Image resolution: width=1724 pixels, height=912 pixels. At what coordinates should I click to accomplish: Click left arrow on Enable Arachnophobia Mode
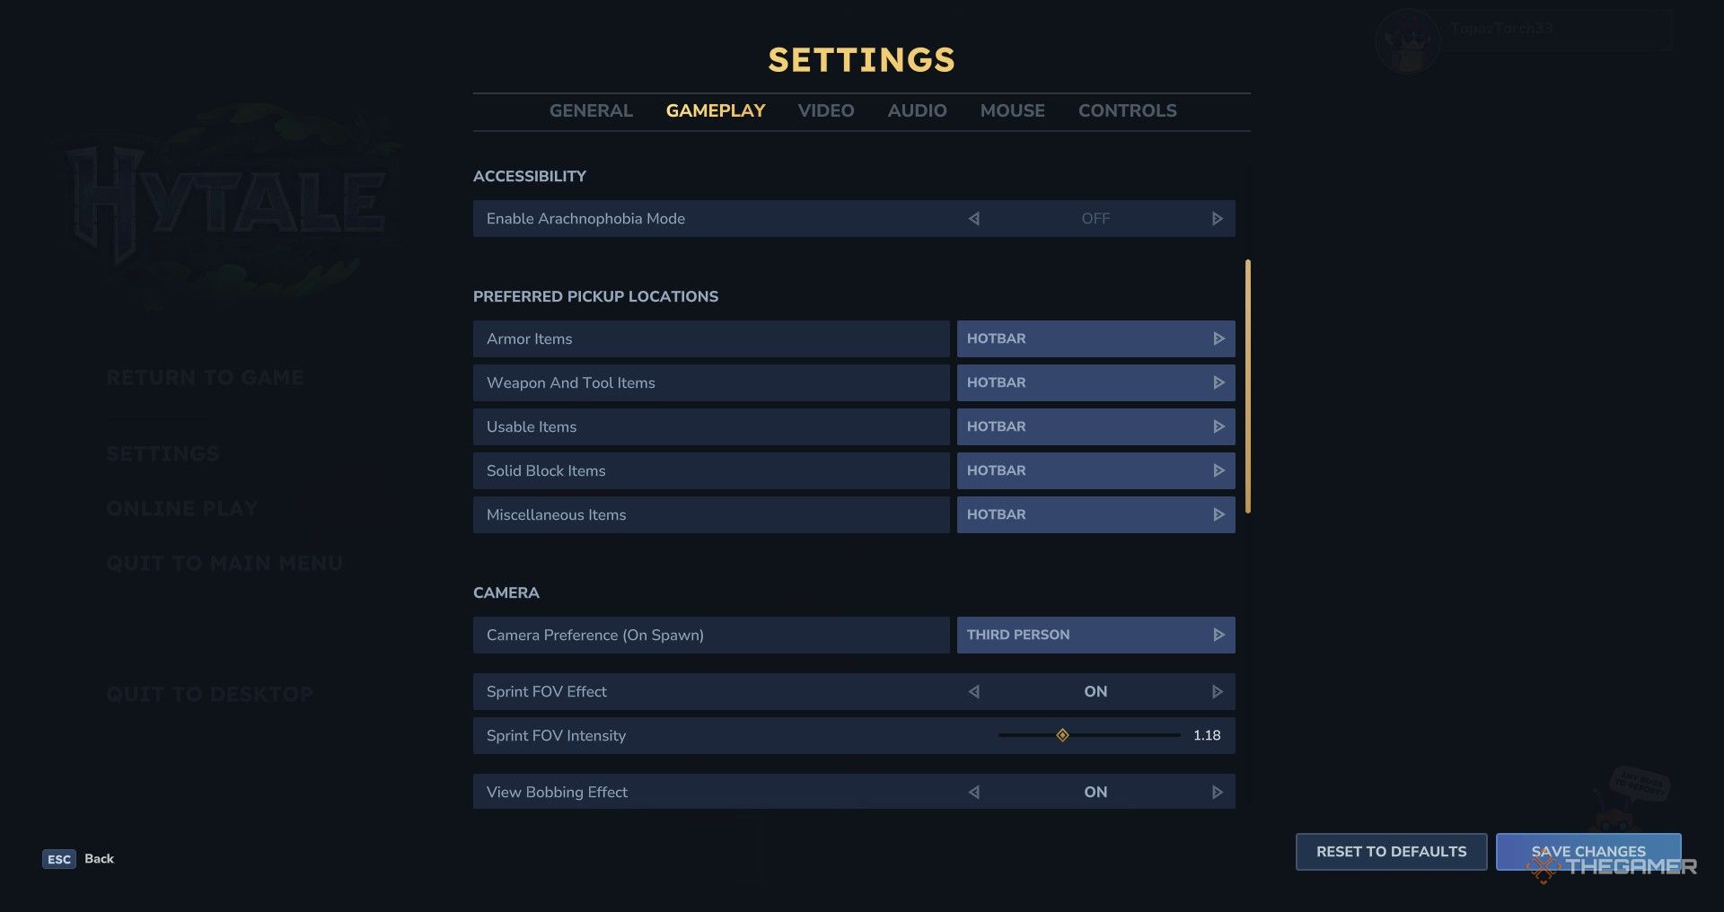click(x=974, y=219)
